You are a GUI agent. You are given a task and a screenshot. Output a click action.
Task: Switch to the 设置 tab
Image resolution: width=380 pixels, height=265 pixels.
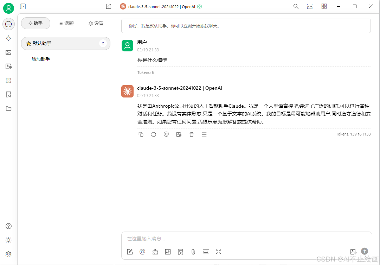(96, 23)
